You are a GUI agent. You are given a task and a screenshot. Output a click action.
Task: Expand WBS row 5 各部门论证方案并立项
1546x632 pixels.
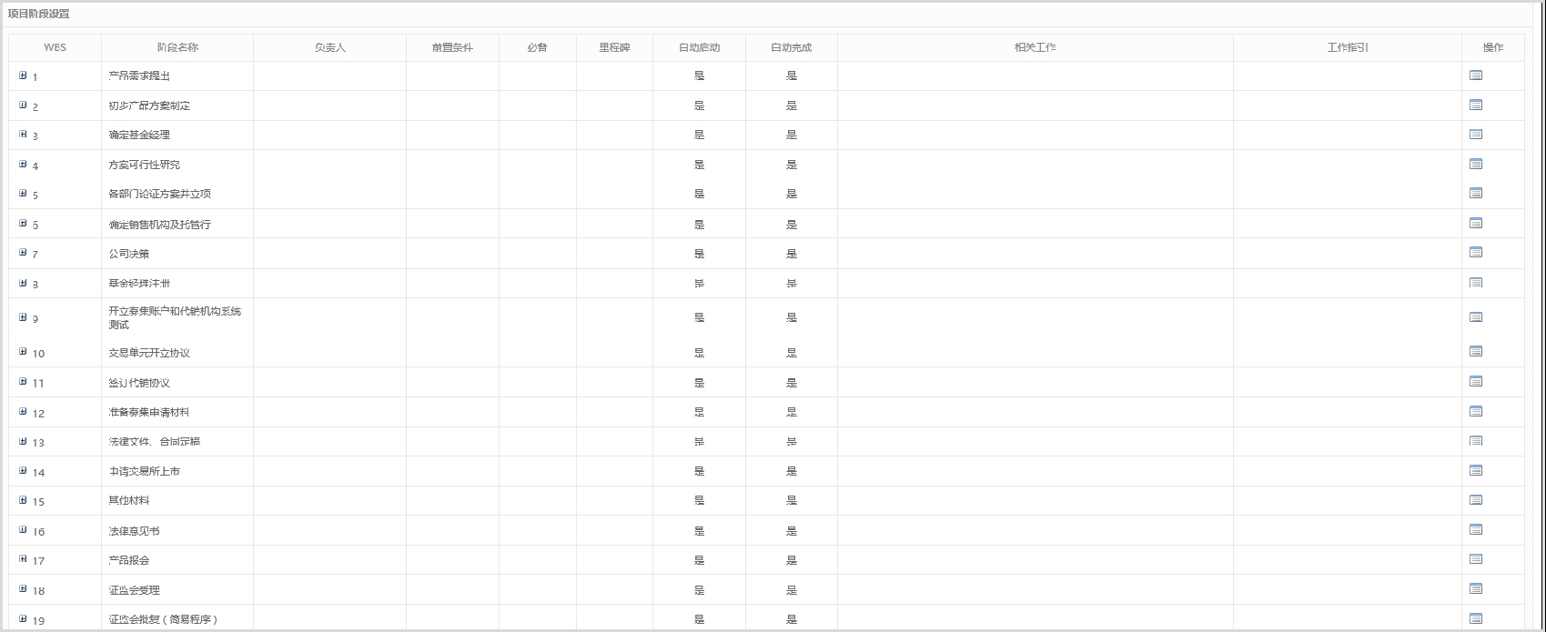tap(23, 193)
